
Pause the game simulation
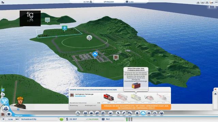[3, 119]
